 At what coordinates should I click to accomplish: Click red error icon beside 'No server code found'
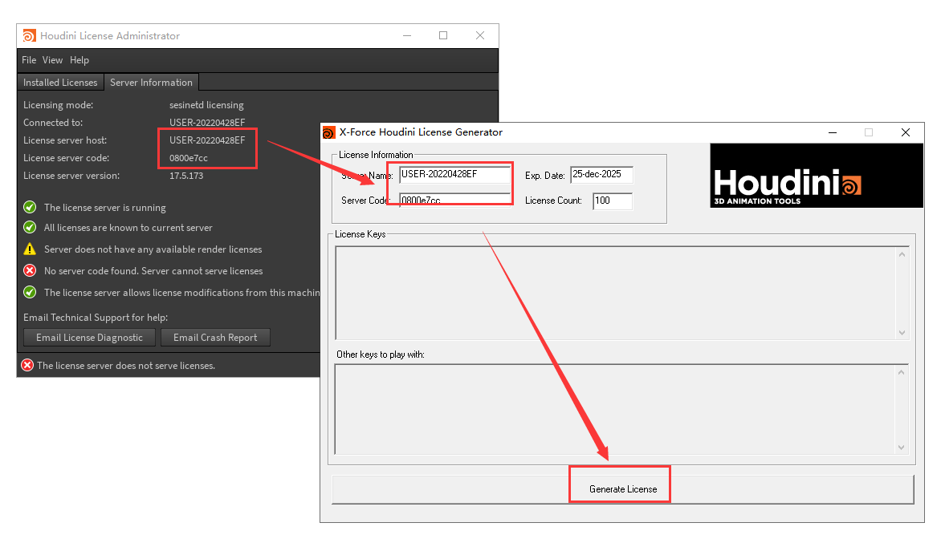(x=30, y=270)
